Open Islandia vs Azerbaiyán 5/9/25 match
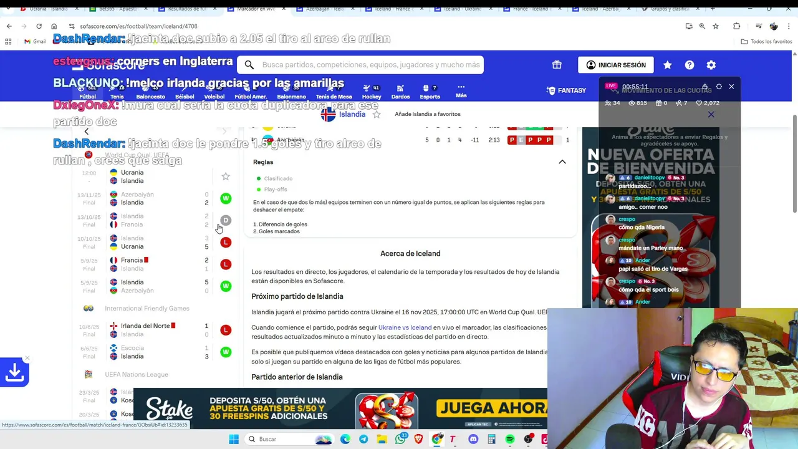The image size is (798, 449). pos(155,286)
